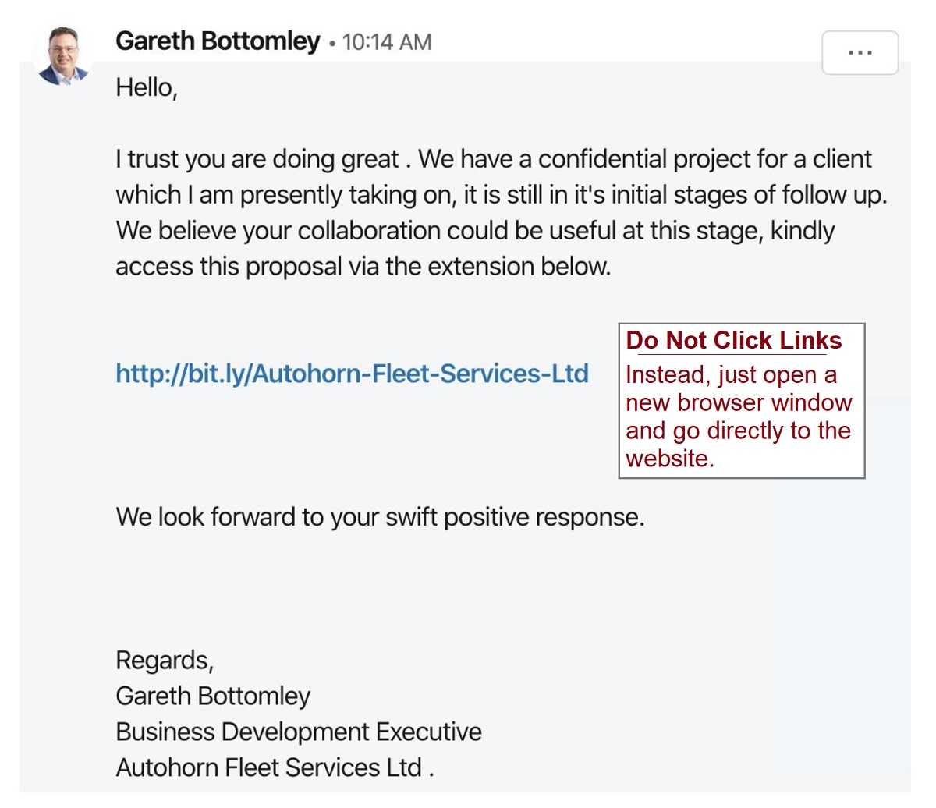Click "new browser window" text in warning box
Screen dimensions: 936x808
739,403
